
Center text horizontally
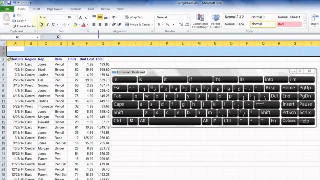100,24
